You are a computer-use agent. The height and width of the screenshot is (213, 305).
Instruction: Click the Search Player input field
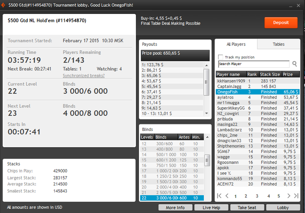pyautogui.click(x=254, y=64)
